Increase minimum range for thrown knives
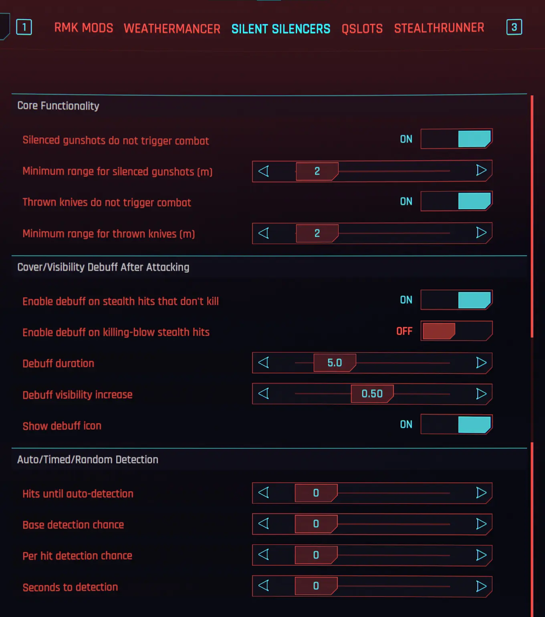The height and width of the screenshot is (617, 545). click(x=481, y=233)
